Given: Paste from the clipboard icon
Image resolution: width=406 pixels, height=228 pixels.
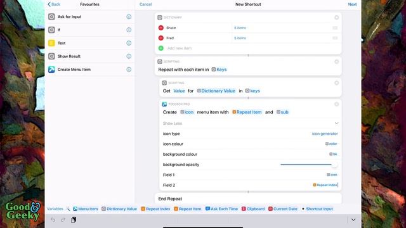Looking at the screenshot, I should [74, 220].
